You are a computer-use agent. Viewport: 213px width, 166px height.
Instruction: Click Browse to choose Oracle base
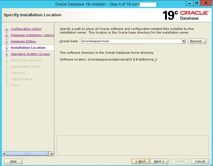(x=197, y=41)
